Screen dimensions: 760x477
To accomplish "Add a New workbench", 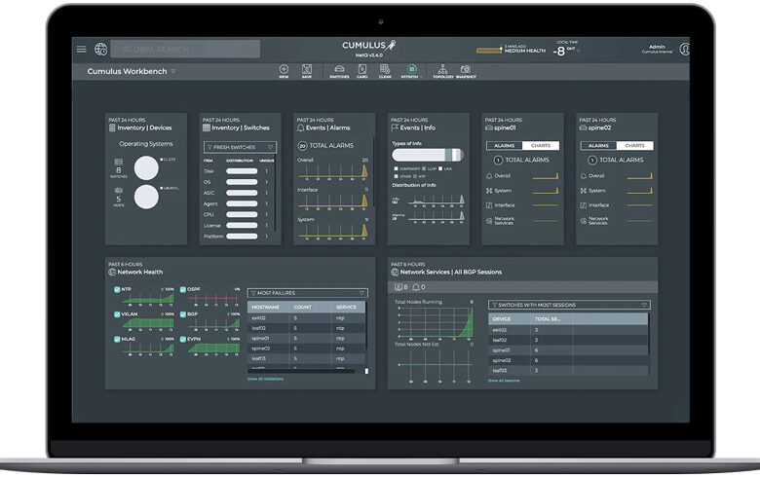I will coord(285,71).
